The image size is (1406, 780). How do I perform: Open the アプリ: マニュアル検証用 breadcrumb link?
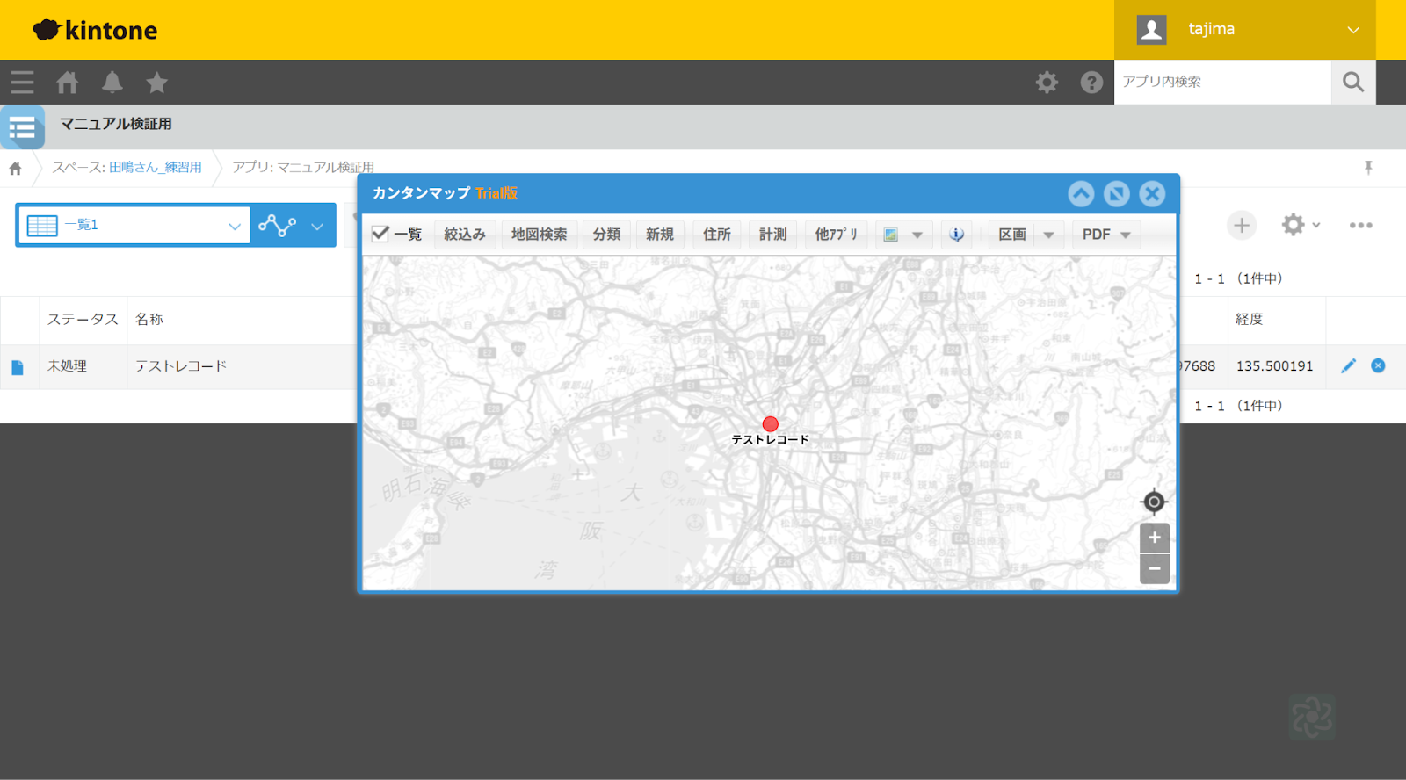pos(303,168)
